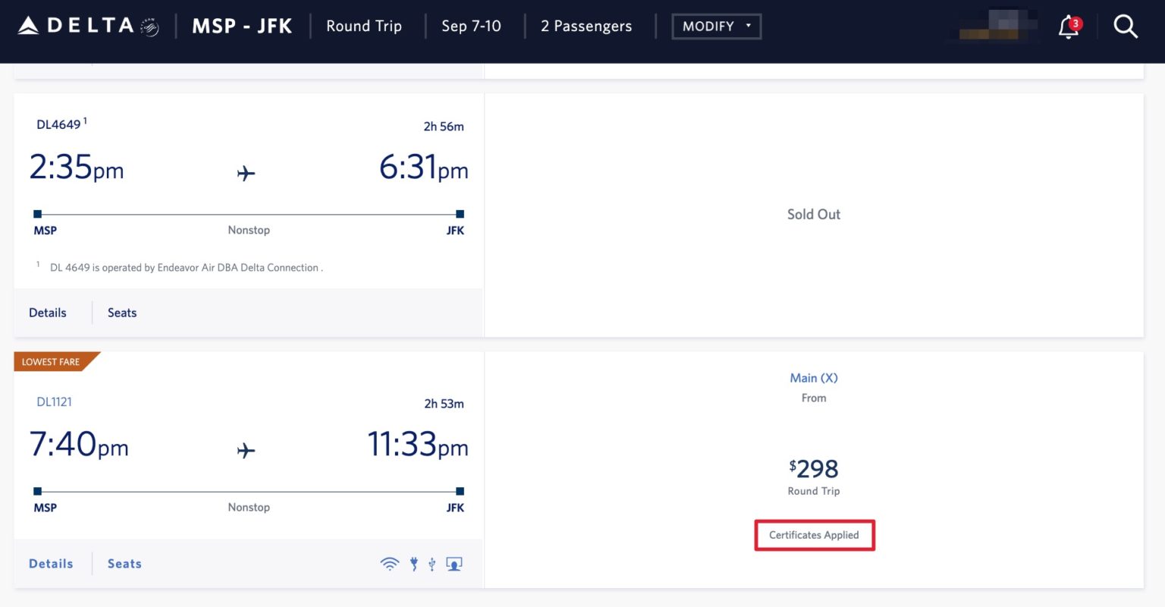Switch to the Seats tab for DL4649

[121, 312]
